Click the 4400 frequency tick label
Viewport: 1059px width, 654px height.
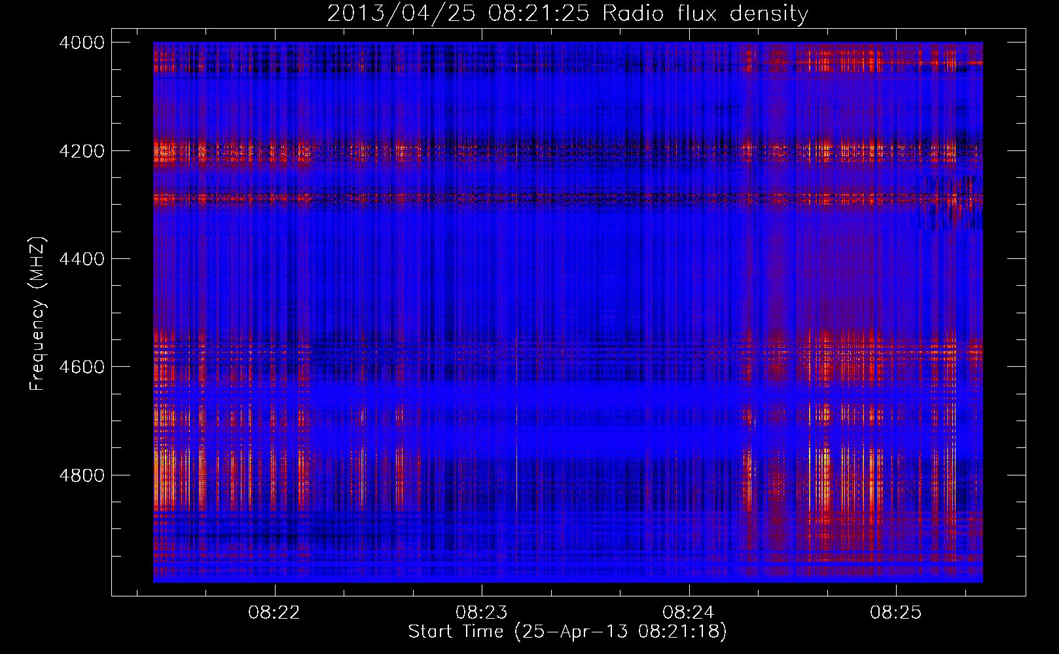(x=82, y=259)
